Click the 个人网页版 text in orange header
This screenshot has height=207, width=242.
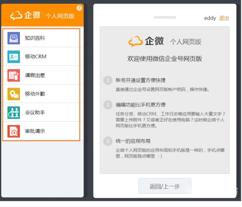(x=60, y=16)
